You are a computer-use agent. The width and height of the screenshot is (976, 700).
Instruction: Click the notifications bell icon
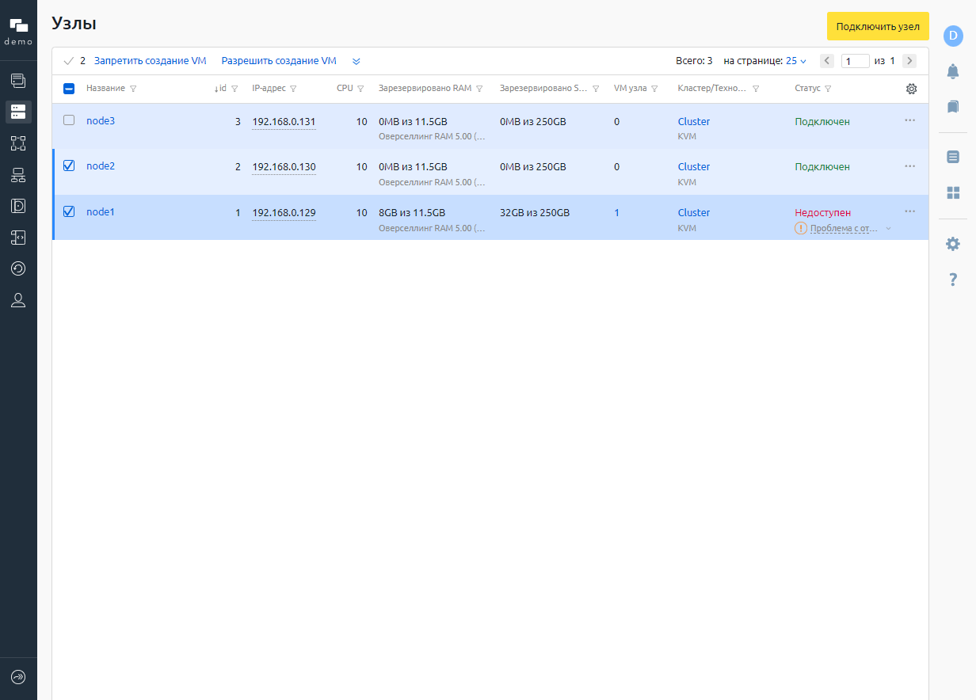click(953, 71)
